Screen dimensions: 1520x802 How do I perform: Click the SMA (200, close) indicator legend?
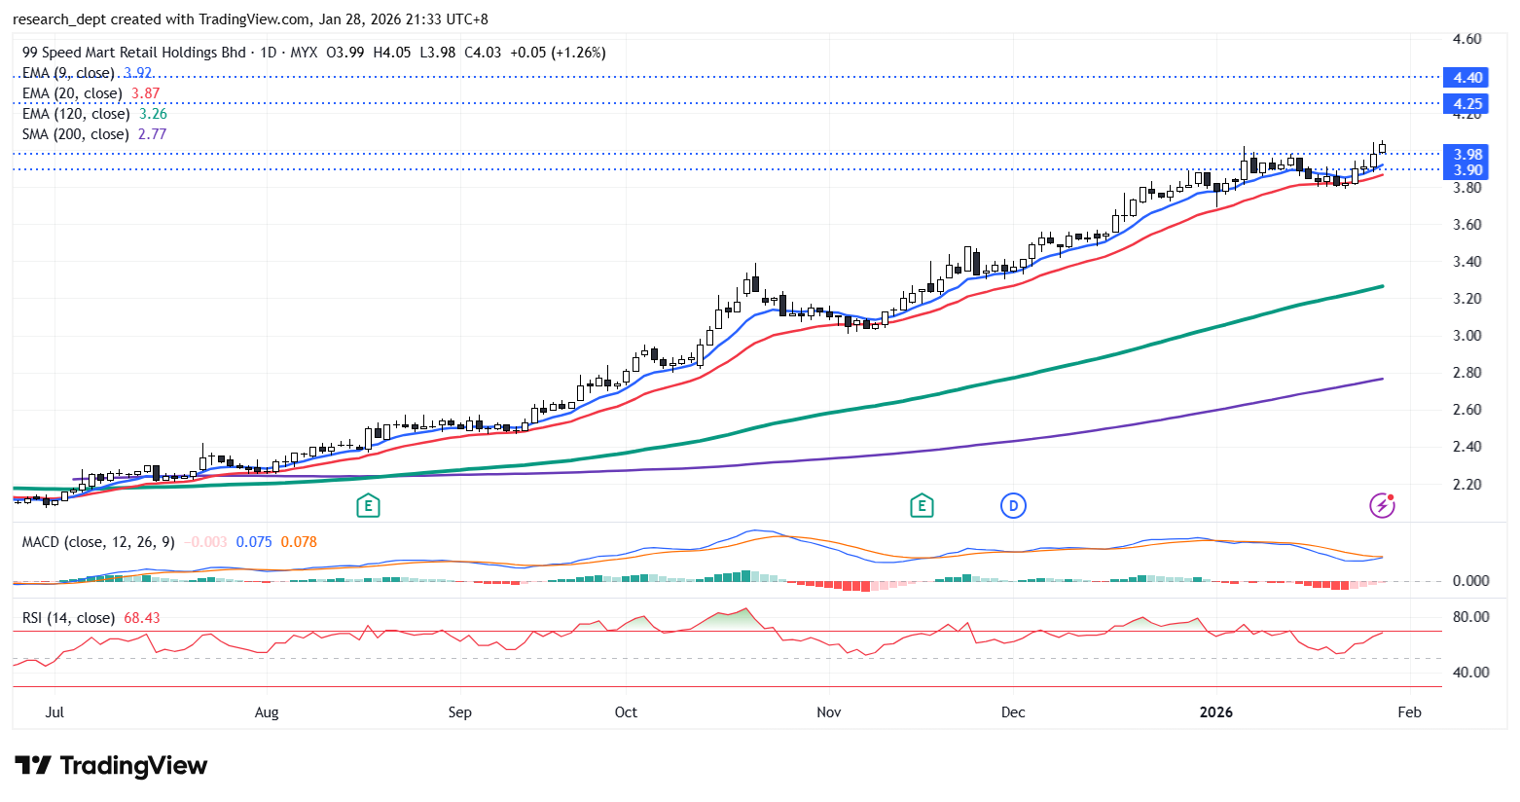pos(75,134)
